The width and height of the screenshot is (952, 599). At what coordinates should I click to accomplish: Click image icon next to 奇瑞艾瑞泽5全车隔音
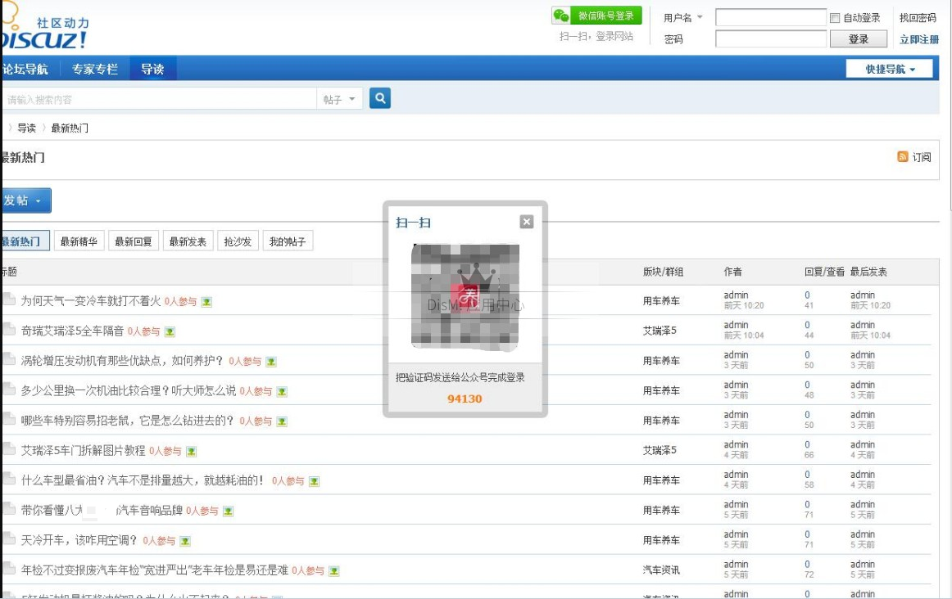pyautogui.click(x=170, y=331)
